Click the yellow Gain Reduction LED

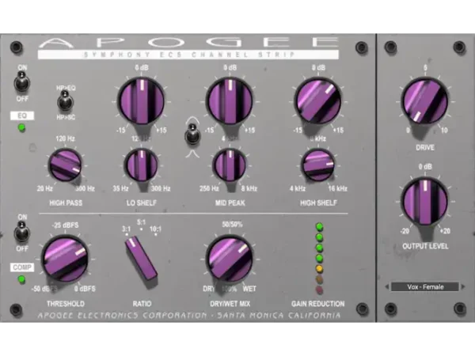pyautogui.click(x=319, y=268)
